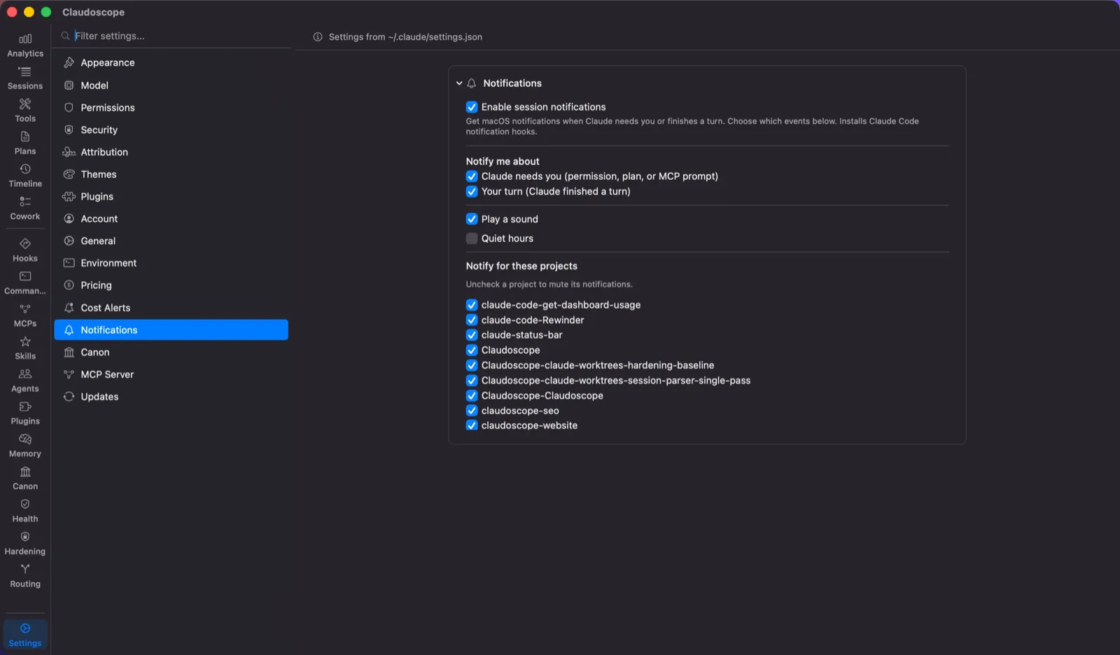Open the Timeline view in the sidebar
Viewport: 1120px width, 655px height.
(x=25, y=176)
